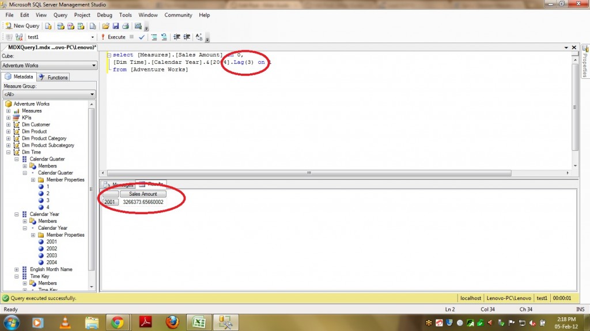Expand the Dim Customer node
Image resolution: width=590 pixels, height=331 pixels.
click(9, 124)
